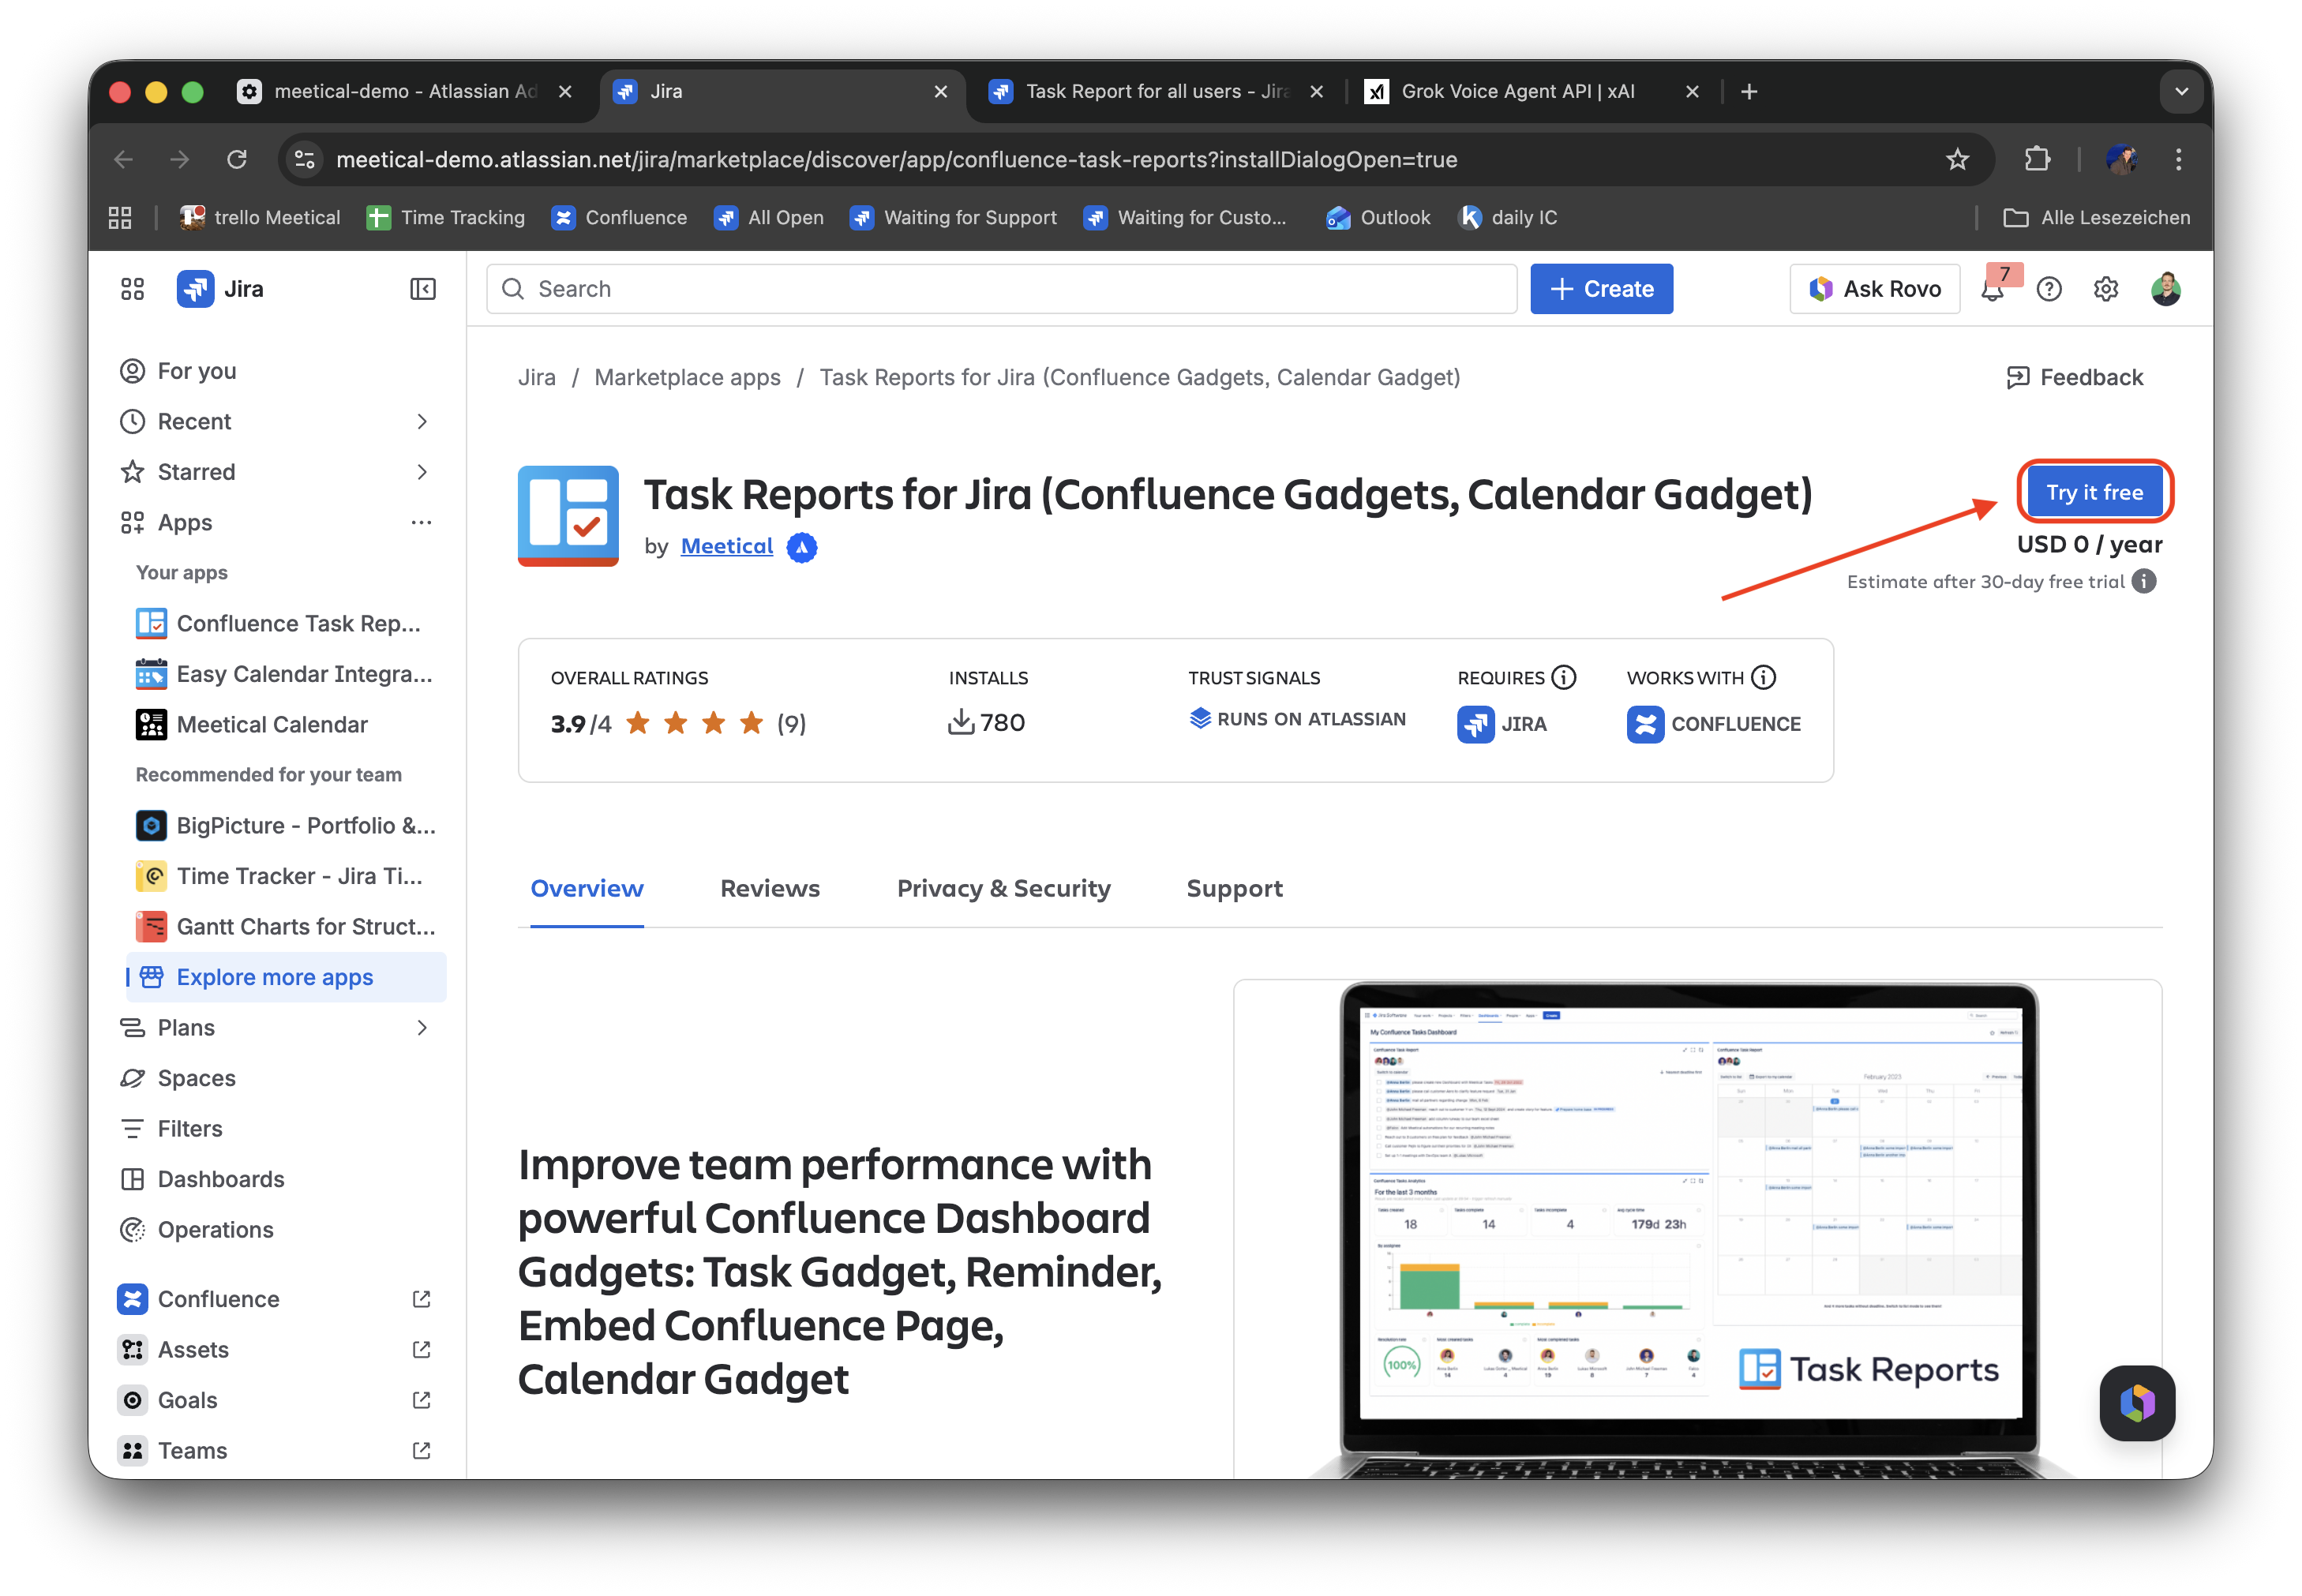Open the Meetical vendor link

click(x=727, y=546)
